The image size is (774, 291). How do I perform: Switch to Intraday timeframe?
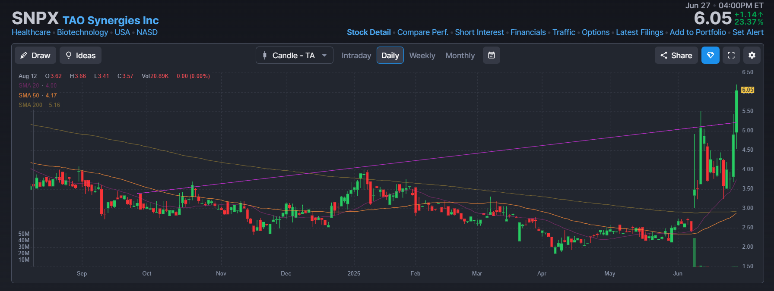(356, 56)
